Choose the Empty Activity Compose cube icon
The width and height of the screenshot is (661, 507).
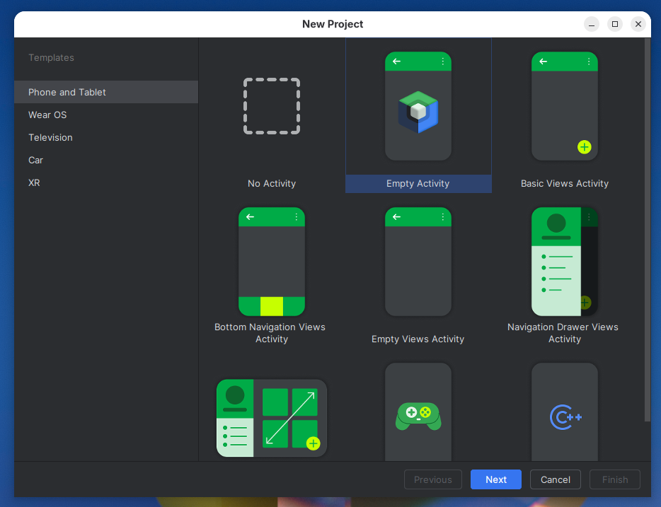pos(418,112)
